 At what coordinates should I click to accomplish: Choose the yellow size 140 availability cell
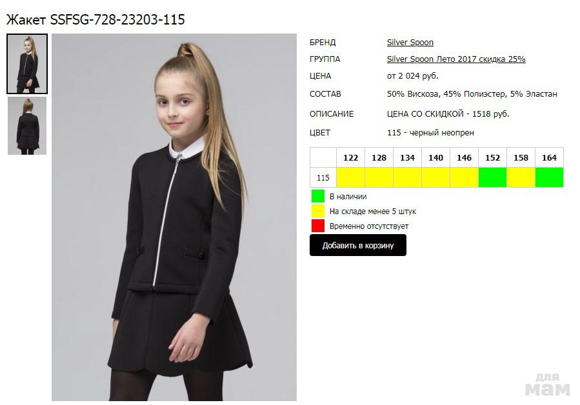(435, 177)
